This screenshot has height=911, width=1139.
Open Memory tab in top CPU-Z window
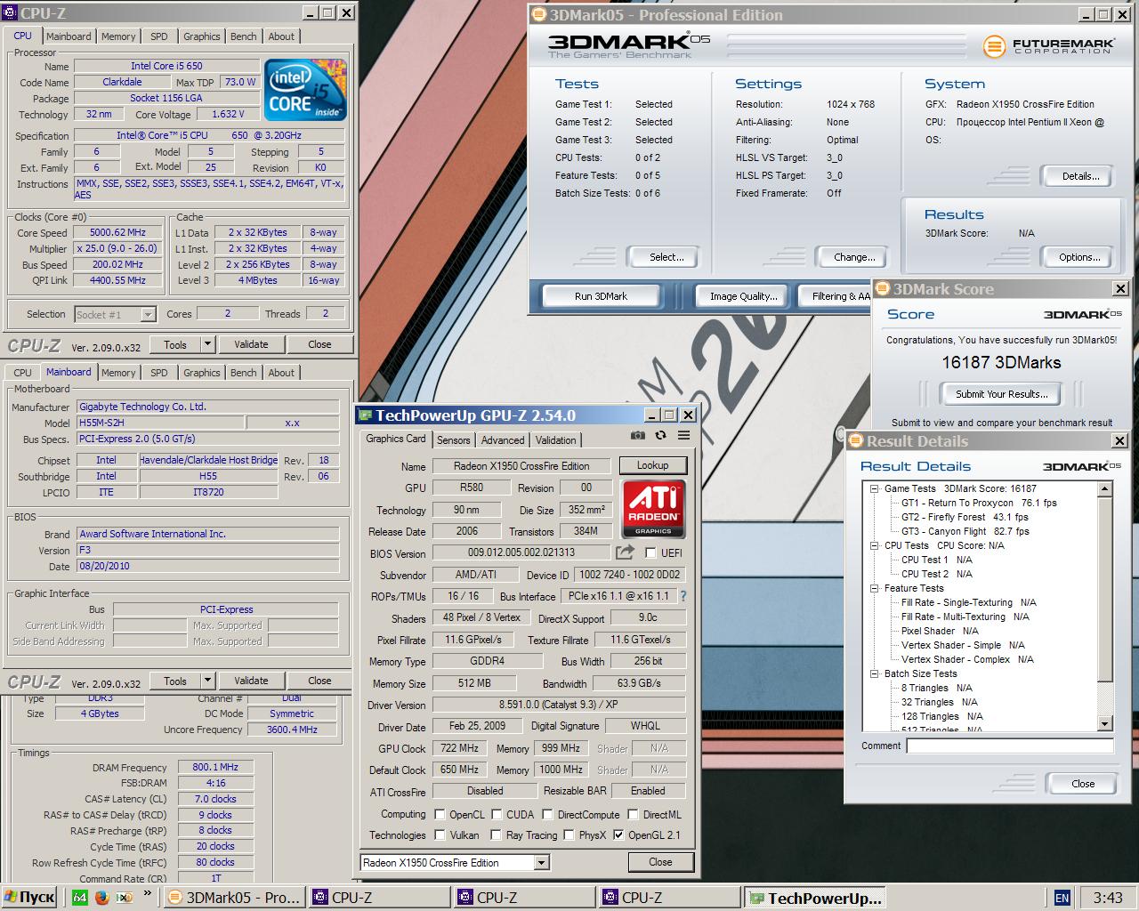(118, 36)
